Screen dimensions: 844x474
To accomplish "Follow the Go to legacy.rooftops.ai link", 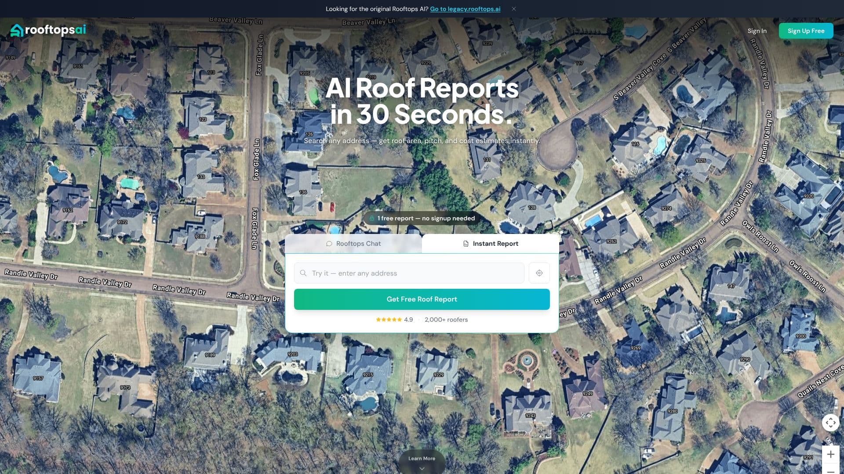I will point(465,9).
